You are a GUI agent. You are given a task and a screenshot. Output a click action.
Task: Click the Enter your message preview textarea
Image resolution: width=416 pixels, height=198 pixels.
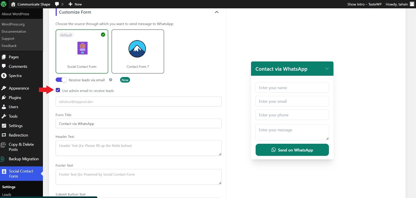click(x=292, y=132)
